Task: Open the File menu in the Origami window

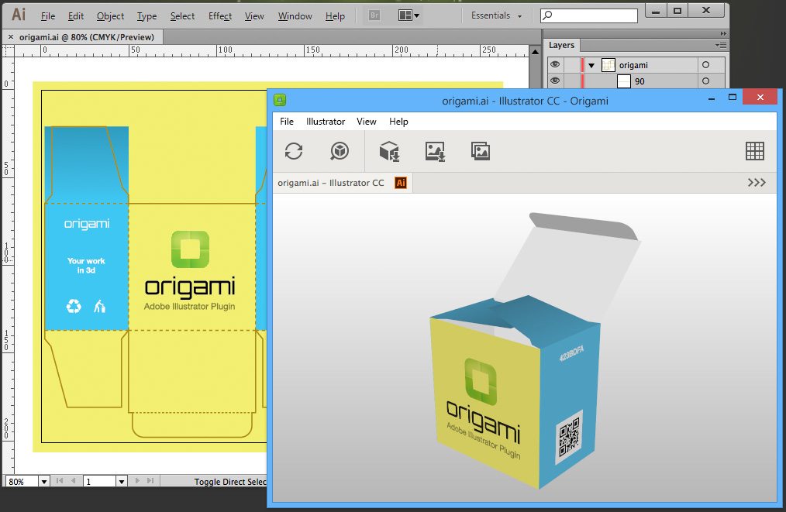Action: [287, 122]
